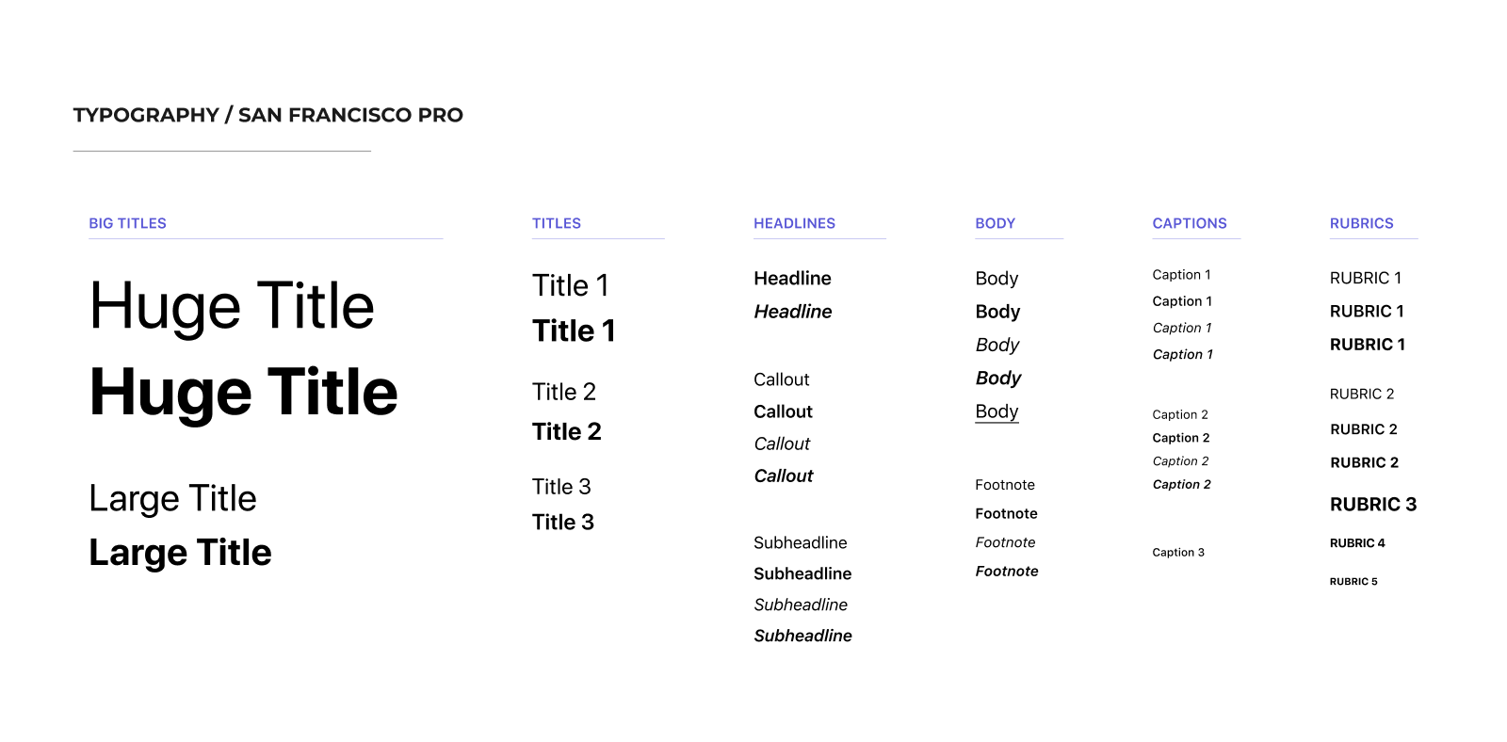1507x742 pixels.
Task: Select the RUBRIC 5 label
Action: [1353, 581]
